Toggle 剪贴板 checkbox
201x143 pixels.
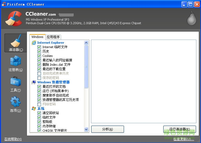pos(39,122)
